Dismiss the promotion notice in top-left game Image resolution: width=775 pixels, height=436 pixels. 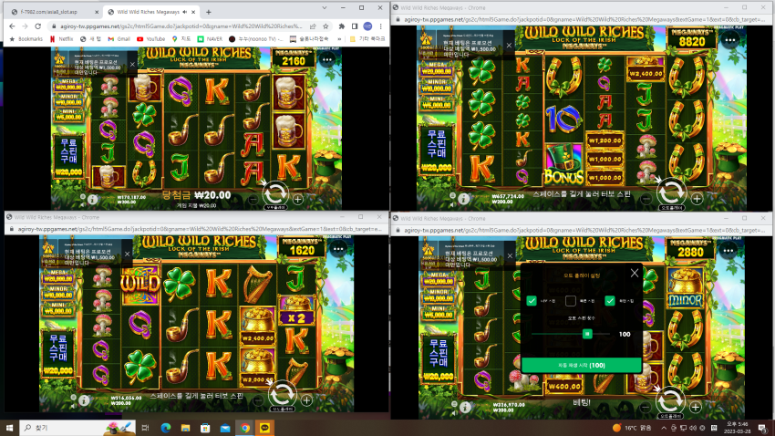(132, 64)
